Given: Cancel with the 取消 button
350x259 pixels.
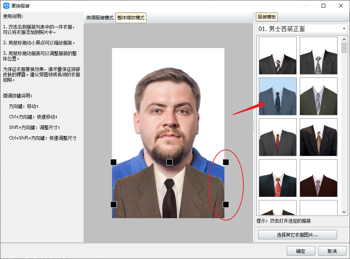Looking at the screenshot, I should pos(332,251).
